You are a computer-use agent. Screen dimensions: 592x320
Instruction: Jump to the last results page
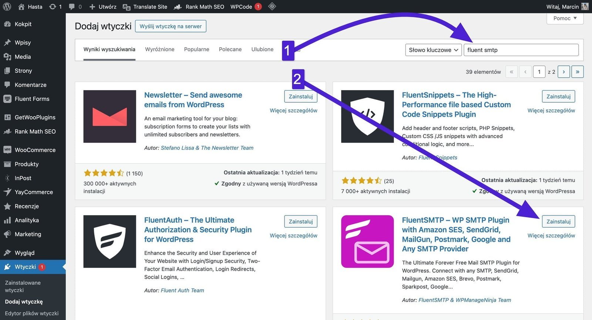point(577,72)
